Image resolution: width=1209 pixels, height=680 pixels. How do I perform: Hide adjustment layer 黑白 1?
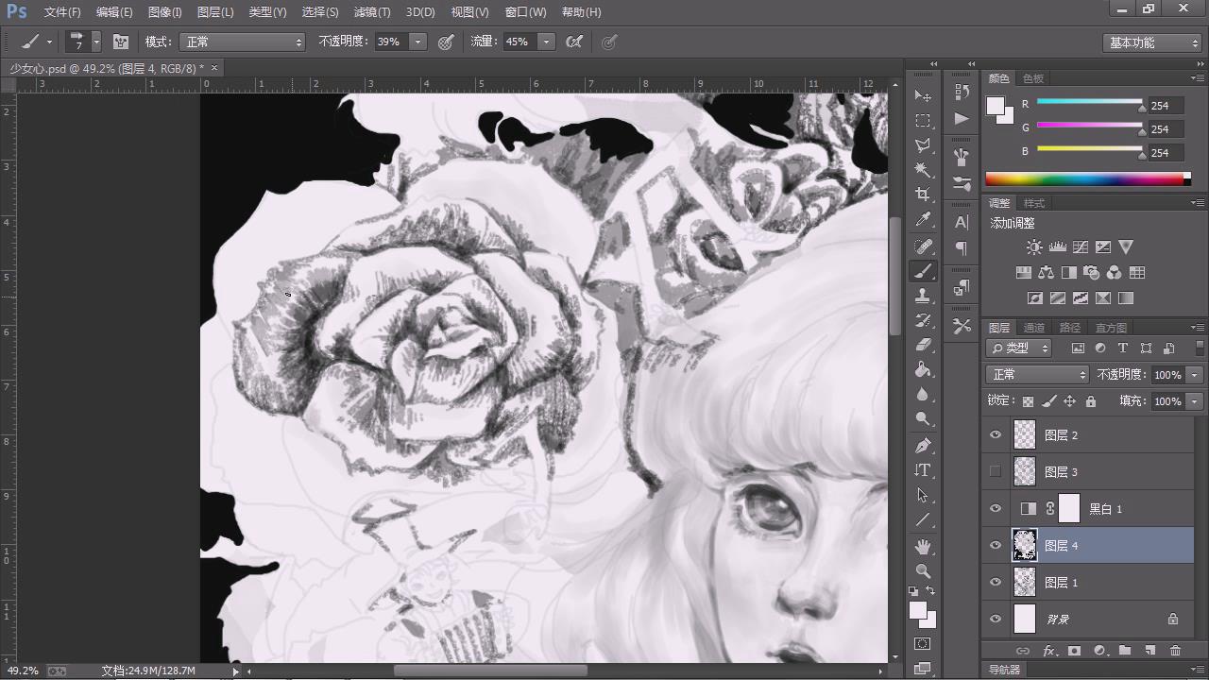point(995,508)
